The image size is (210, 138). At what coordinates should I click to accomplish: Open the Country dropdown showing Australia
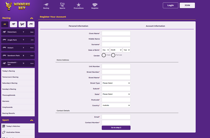point(116,105)
